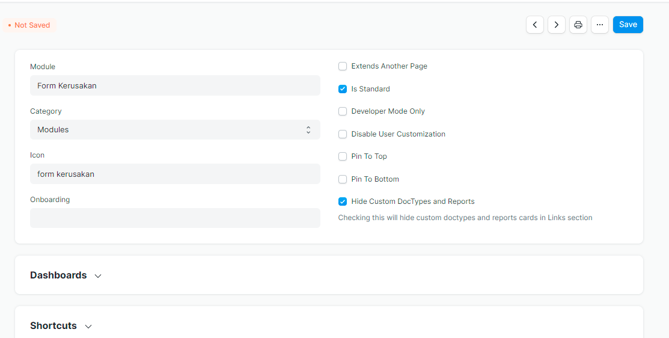
Task: Click the blue Save button
Action: [x=628, y=25]
